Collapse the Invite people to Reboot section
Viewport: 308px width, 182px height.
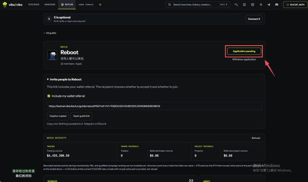pos(64,79)
